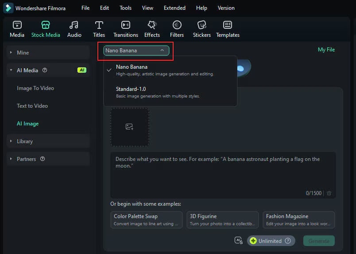Screen dimensions: 356x254
Task: Click the trash icon in prompt box
Action: (x=329, y=193)
